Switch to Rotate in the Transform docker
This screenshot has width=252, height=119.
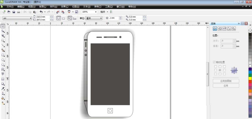click(220, 29)
